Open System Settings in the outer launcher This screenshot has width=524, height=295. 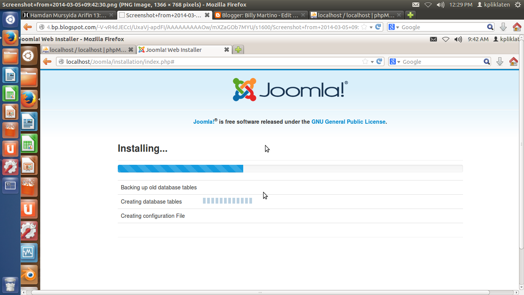(x=10, y=167)
